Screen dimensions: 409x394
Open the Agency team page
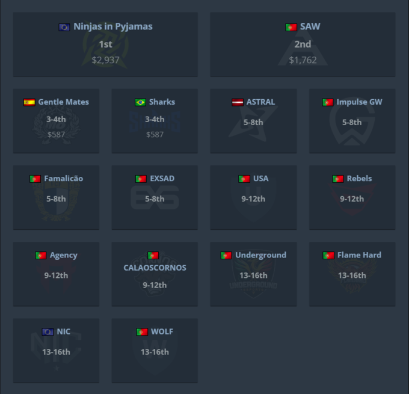pos(63,255)
